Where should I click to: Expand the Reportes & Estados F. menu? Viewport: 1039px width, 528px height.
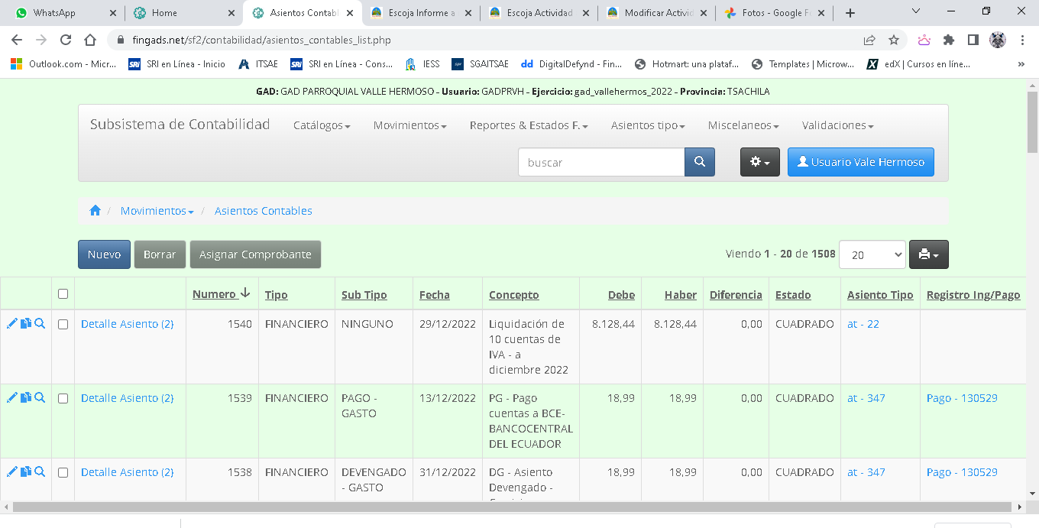tap(529, 125)
